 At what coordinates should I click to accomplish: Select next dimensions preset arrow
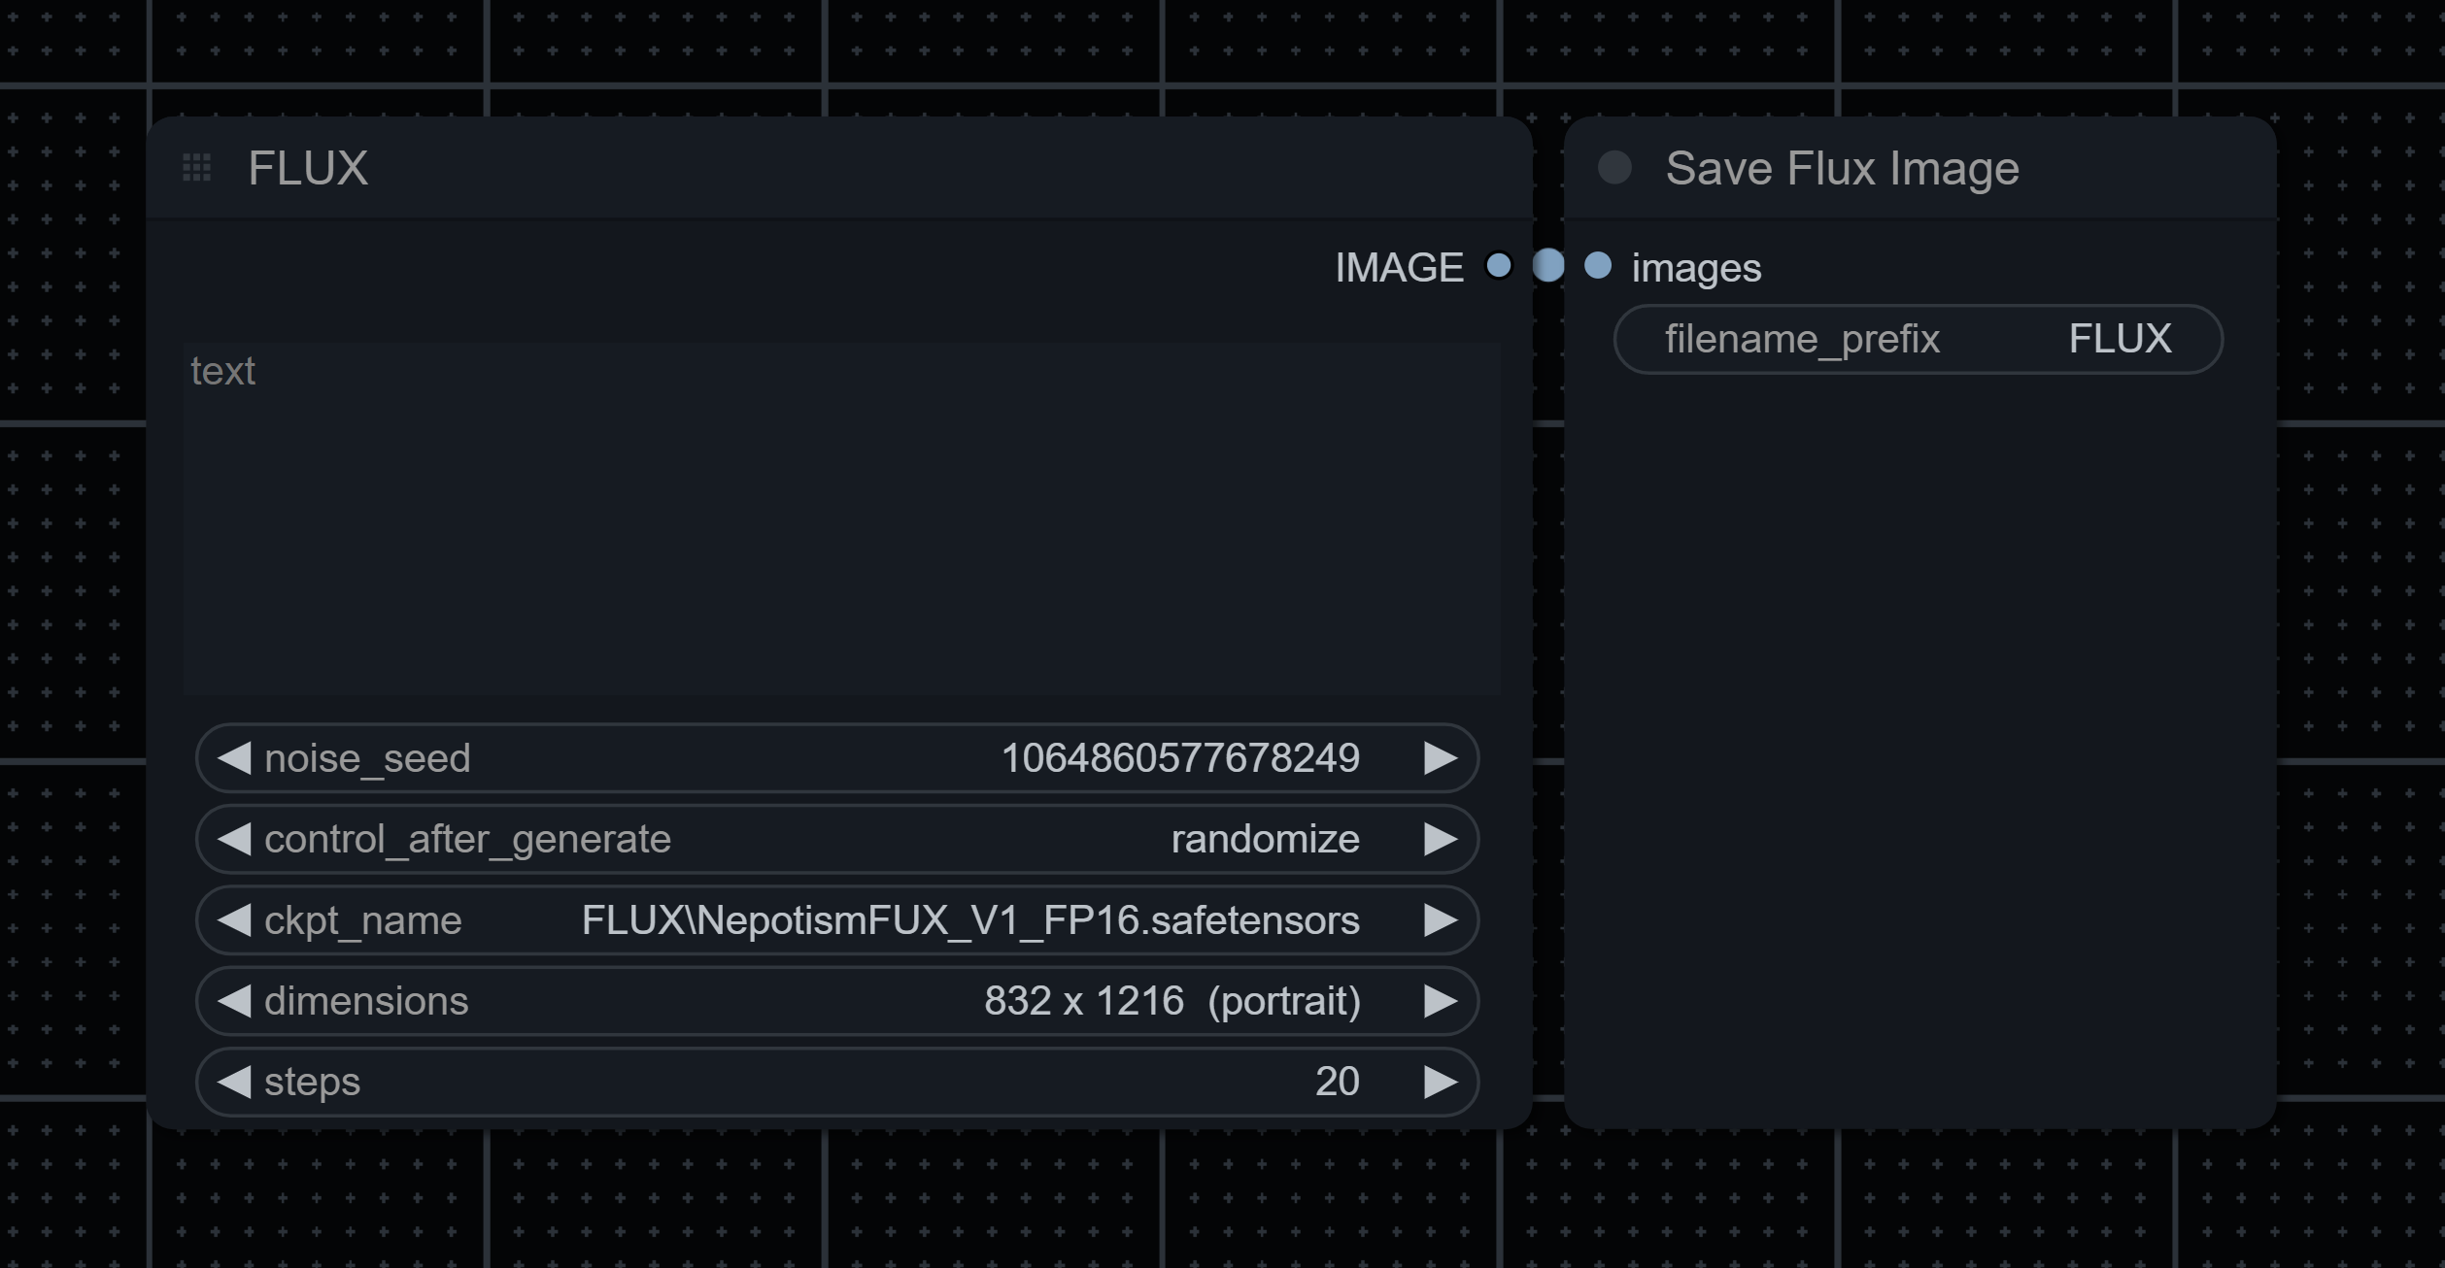tap(1440, 1001)
